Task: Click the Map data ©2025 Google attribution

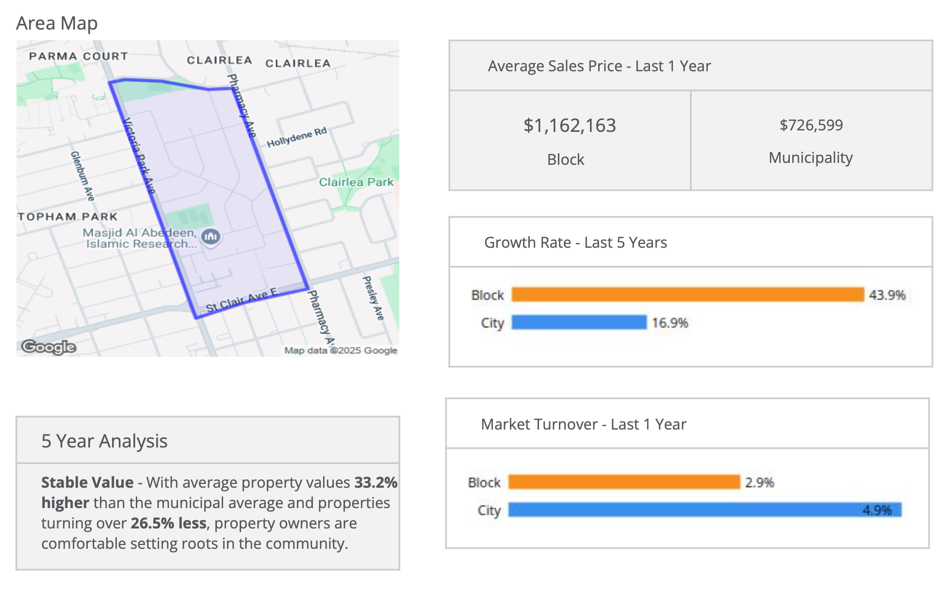Action: (x=341, y=351)
